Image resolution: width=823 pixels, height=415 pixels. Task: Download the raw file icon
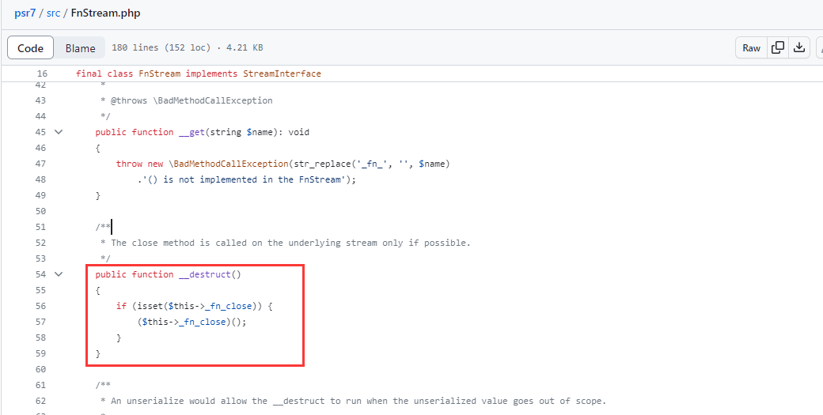pos(798,47)
